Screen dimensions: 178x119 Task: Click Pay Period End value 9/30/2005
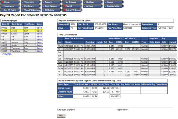click(128, 28)
